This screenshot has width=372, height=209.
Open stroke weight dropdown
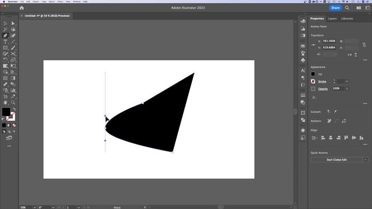pyautogui.click(x=347, y=81)
